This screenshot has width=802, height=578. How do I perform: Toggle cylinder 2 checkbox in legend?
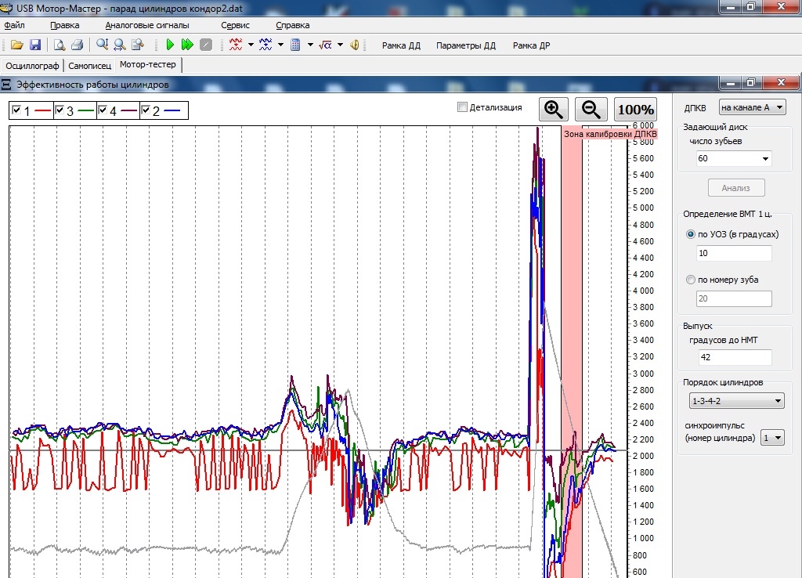click(x=145, y=110)
